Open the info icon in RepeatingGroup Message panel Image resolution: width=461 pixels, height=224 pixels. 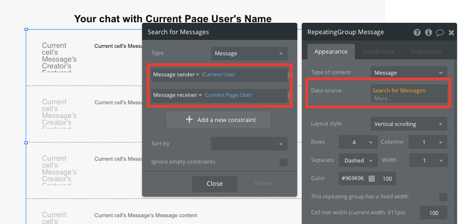tap(428, 32)
